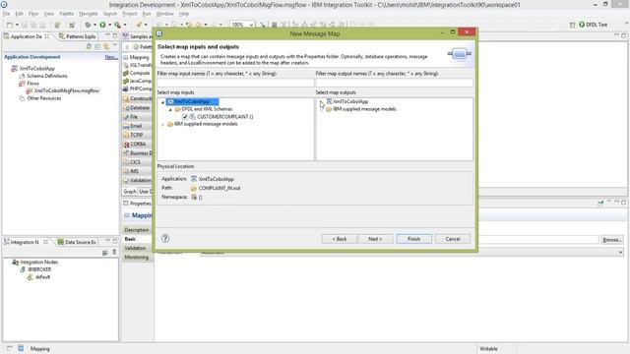
Task: Click the Mapping icon in the status bar
Action: [21, 348]
